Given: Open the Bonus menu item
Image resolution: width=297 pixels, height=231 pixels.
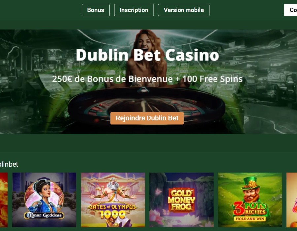Looking at the screenshot, I should (x=95, y=10).
